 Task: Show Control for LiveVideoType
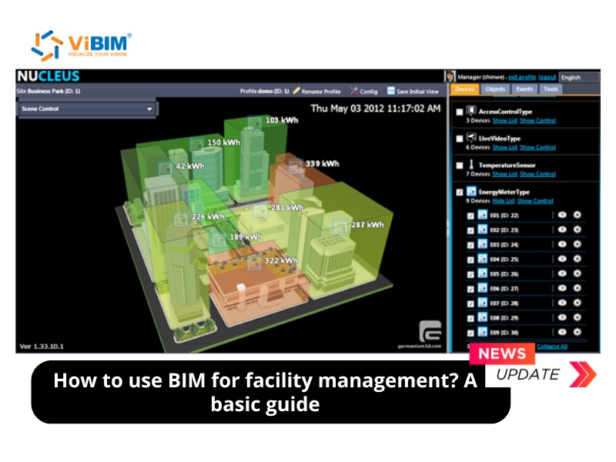coord(537,147)
